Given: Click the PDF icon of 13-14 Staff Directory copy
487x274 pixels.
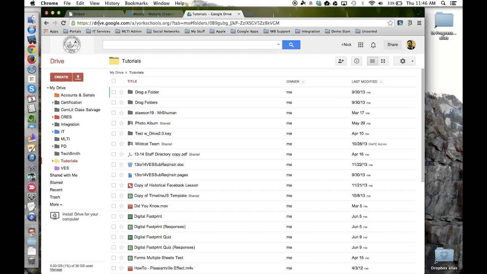Looking at the screenshot, I should click(x=130, y=155).
